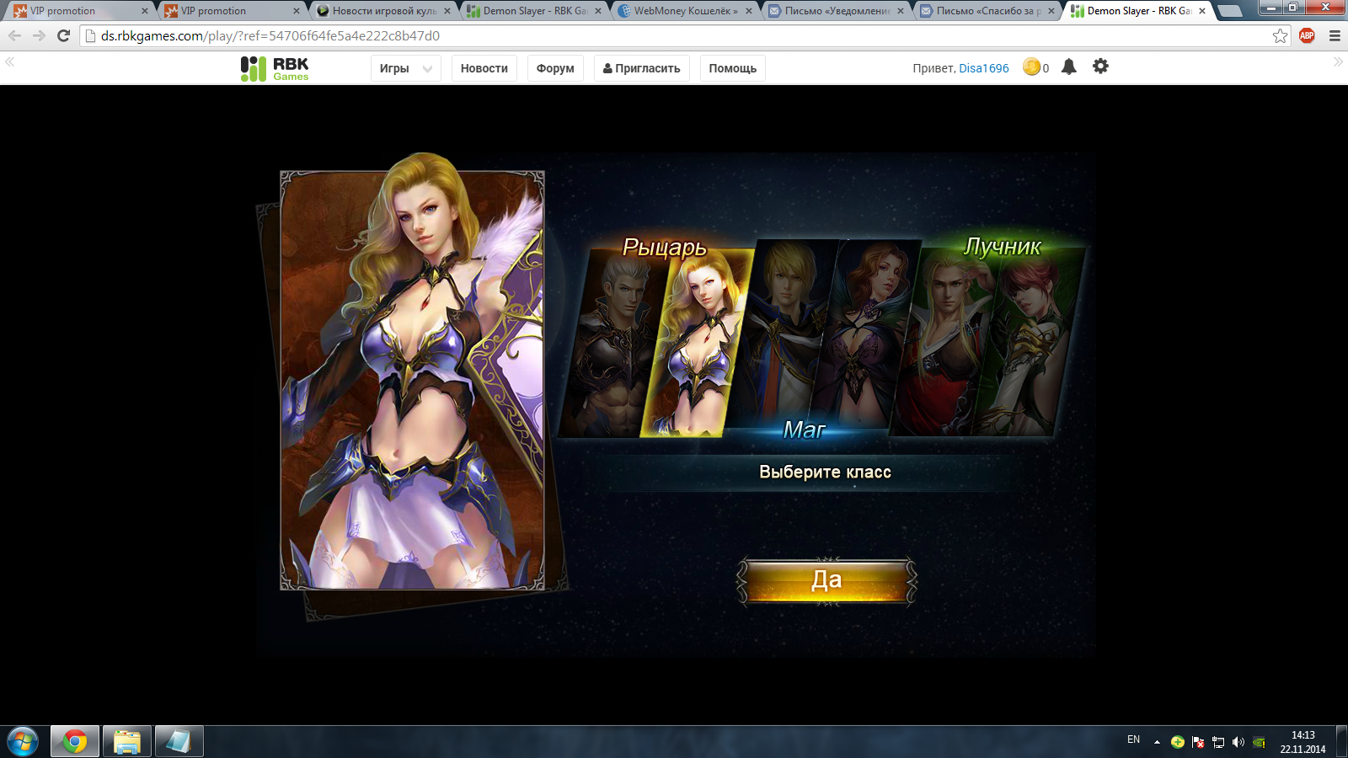Collapse the right side panel chevron
Image resolution: width=1348 pixels, height=758 pixels.
1338,61
